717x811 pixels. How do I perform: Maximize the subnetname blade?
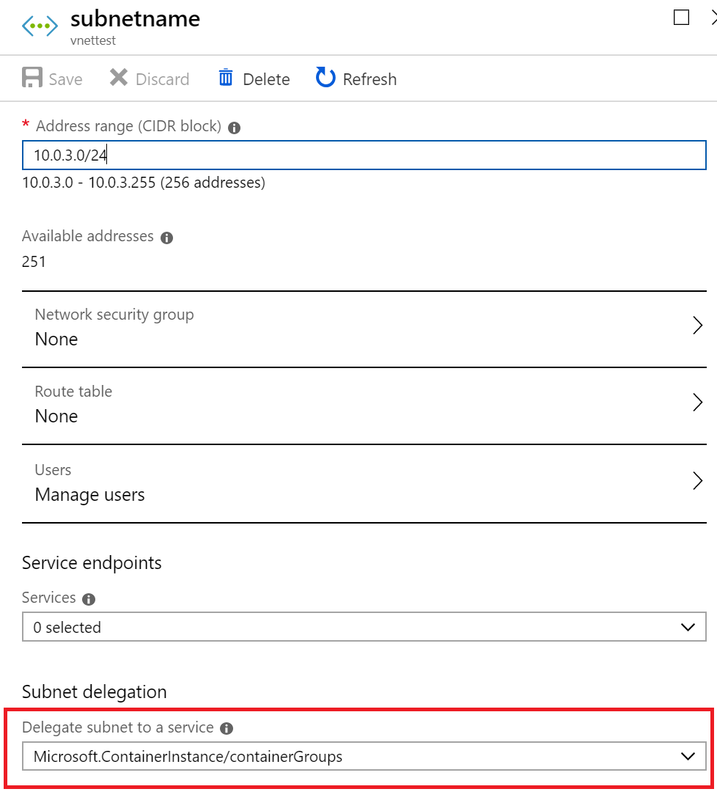click(681, 18)
